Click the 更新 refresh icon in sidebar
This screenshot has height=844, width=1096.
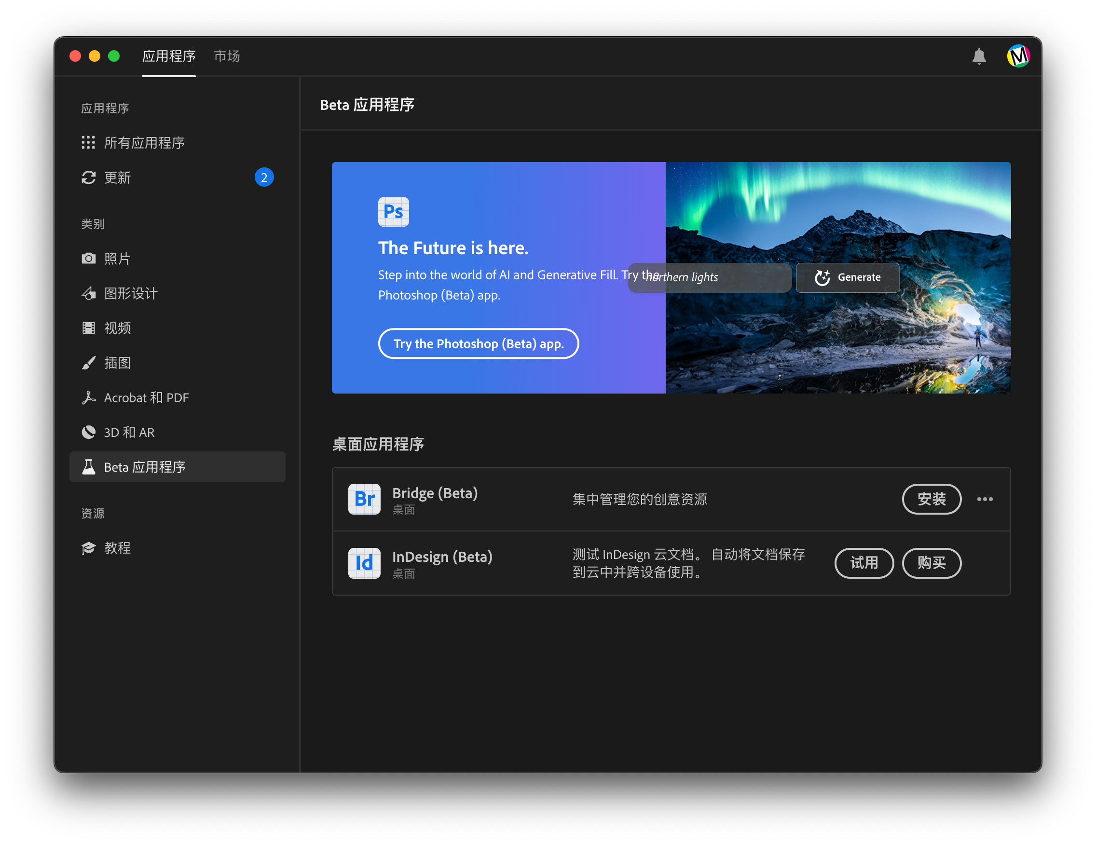click(88, 177)
